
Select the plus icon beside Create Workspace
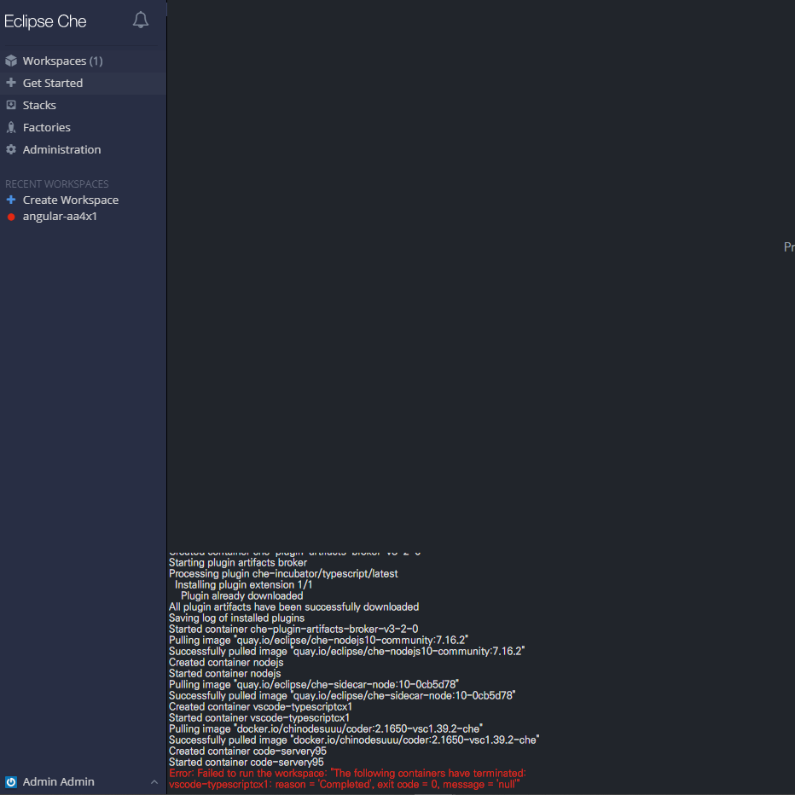(x=9, y=199)
